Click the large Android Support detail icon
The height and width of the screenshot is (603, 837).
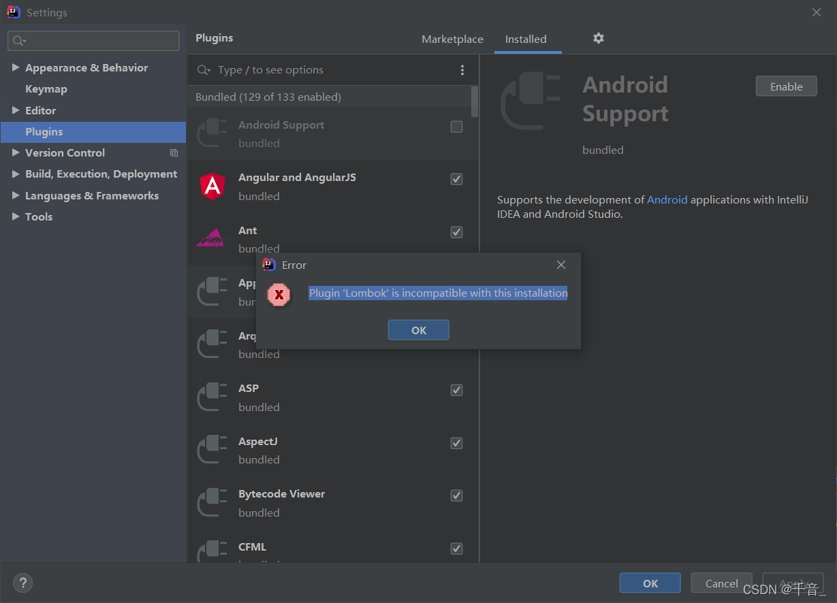point(531,101)
